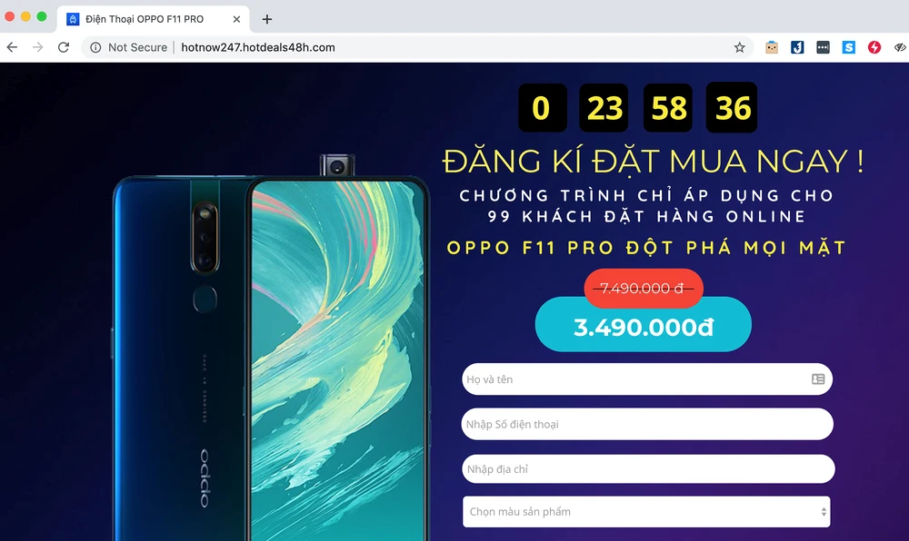Close the Điện Thoại OPPO F11 PRO tab

(x=236, y=19)
